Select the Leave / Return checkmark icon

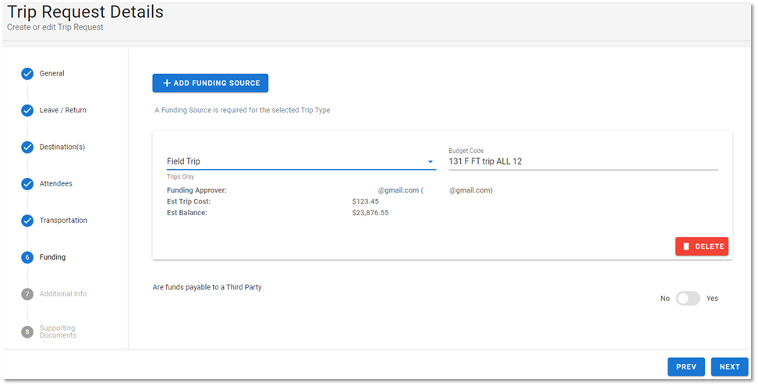point(27,110)
